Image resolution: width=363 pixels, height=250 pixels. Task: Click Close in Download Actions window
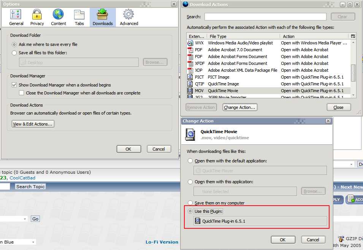338,107
